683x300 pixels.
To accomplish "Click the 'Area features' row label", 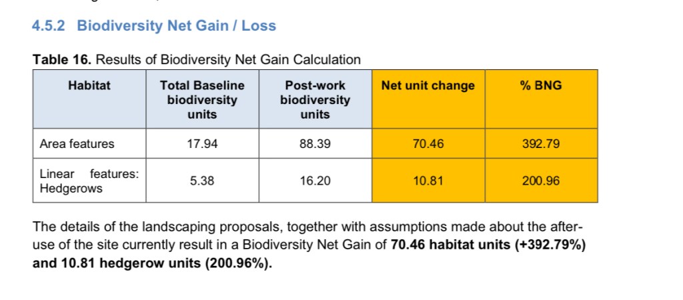I will pyautogui.click(x=77, y=143).
